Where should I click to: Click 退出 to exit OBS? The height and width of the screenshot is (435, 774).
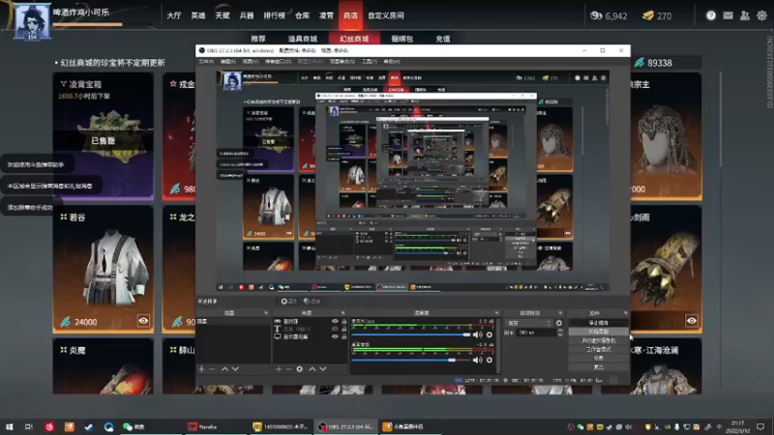click(x=598, y=367)
